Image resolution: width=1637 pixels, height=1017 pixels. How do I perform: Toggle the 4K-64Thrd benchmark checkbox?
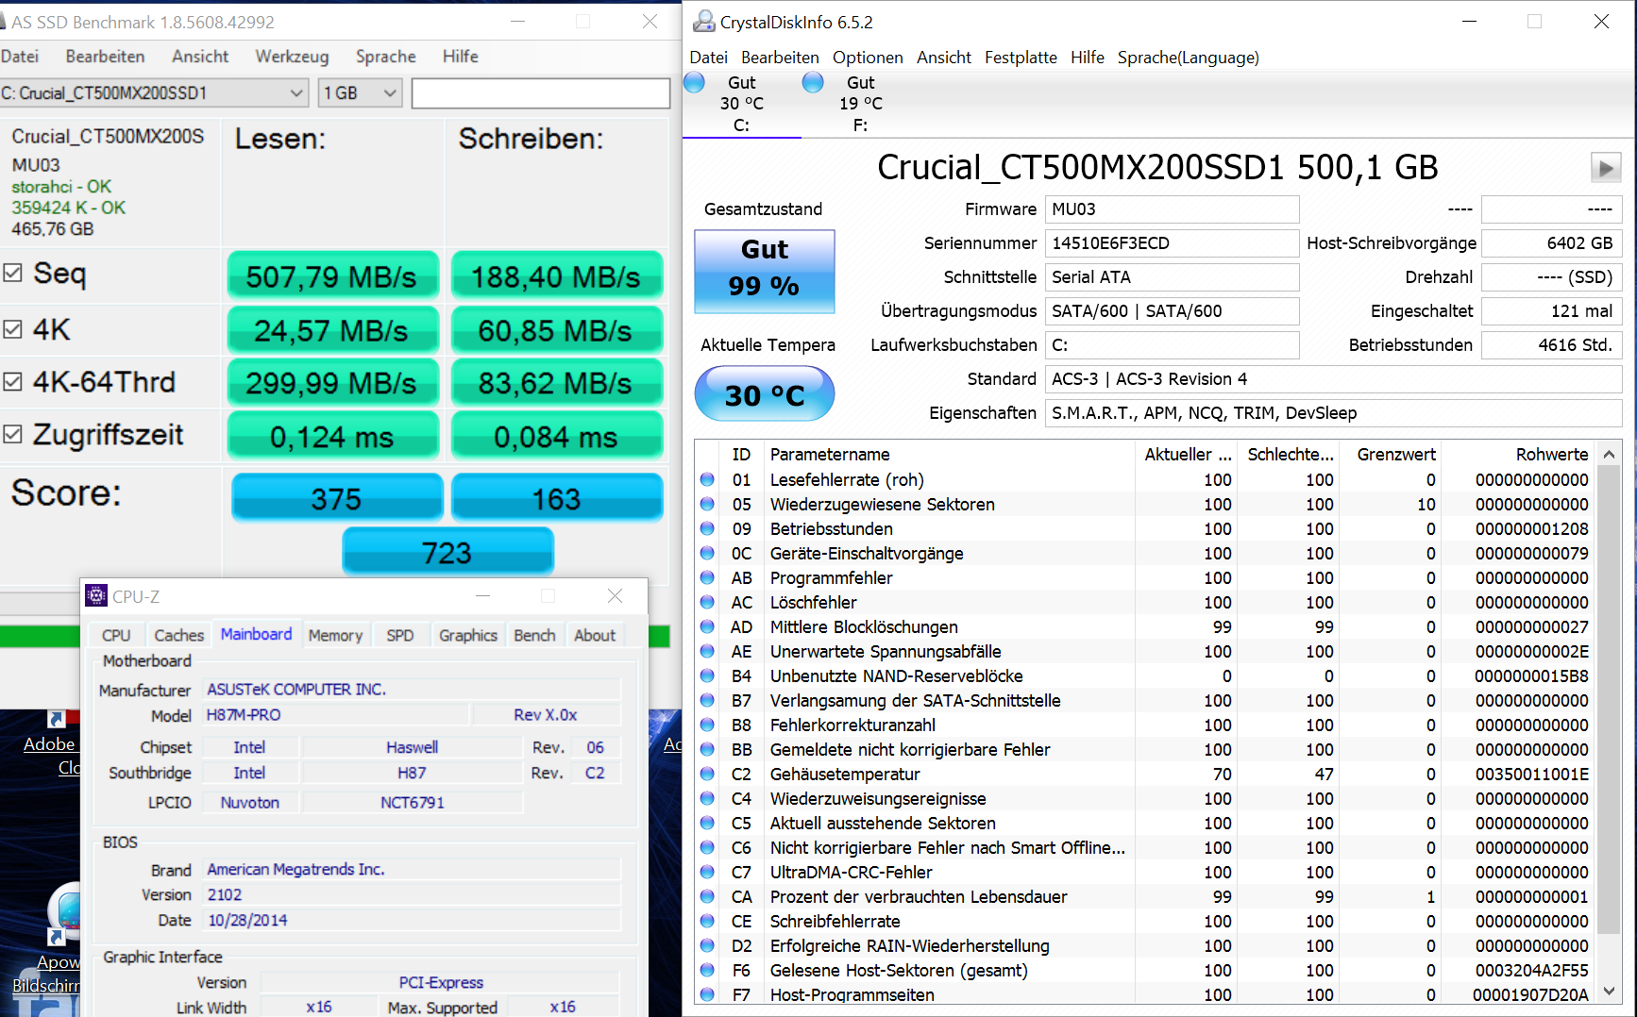coord(12,381)
